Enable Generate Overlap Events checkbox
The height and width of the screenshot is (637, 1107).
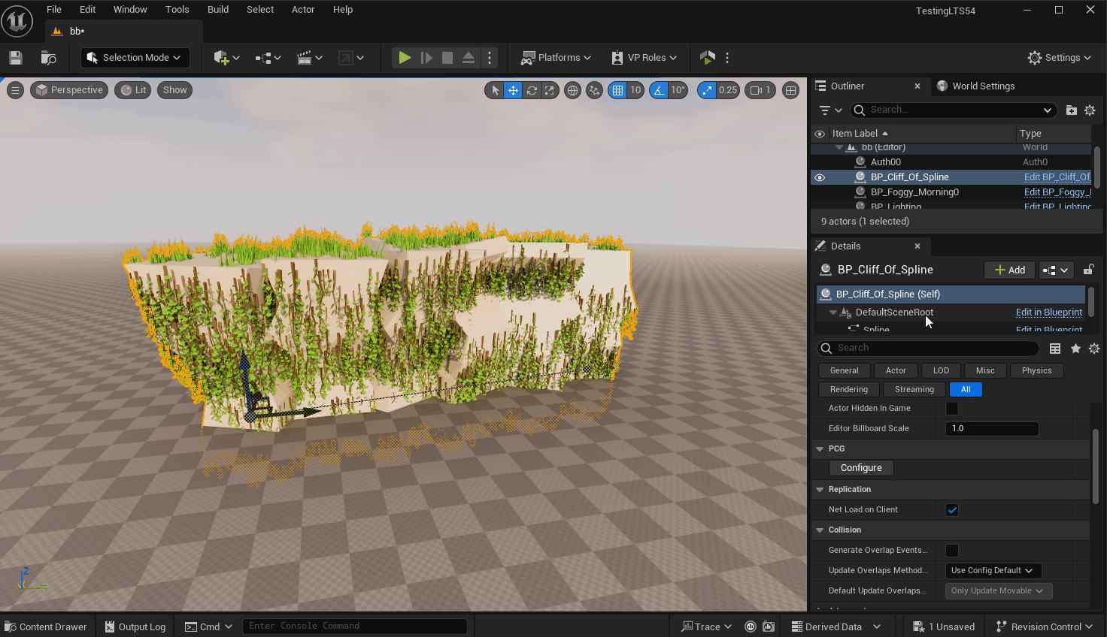pos(952,551)
